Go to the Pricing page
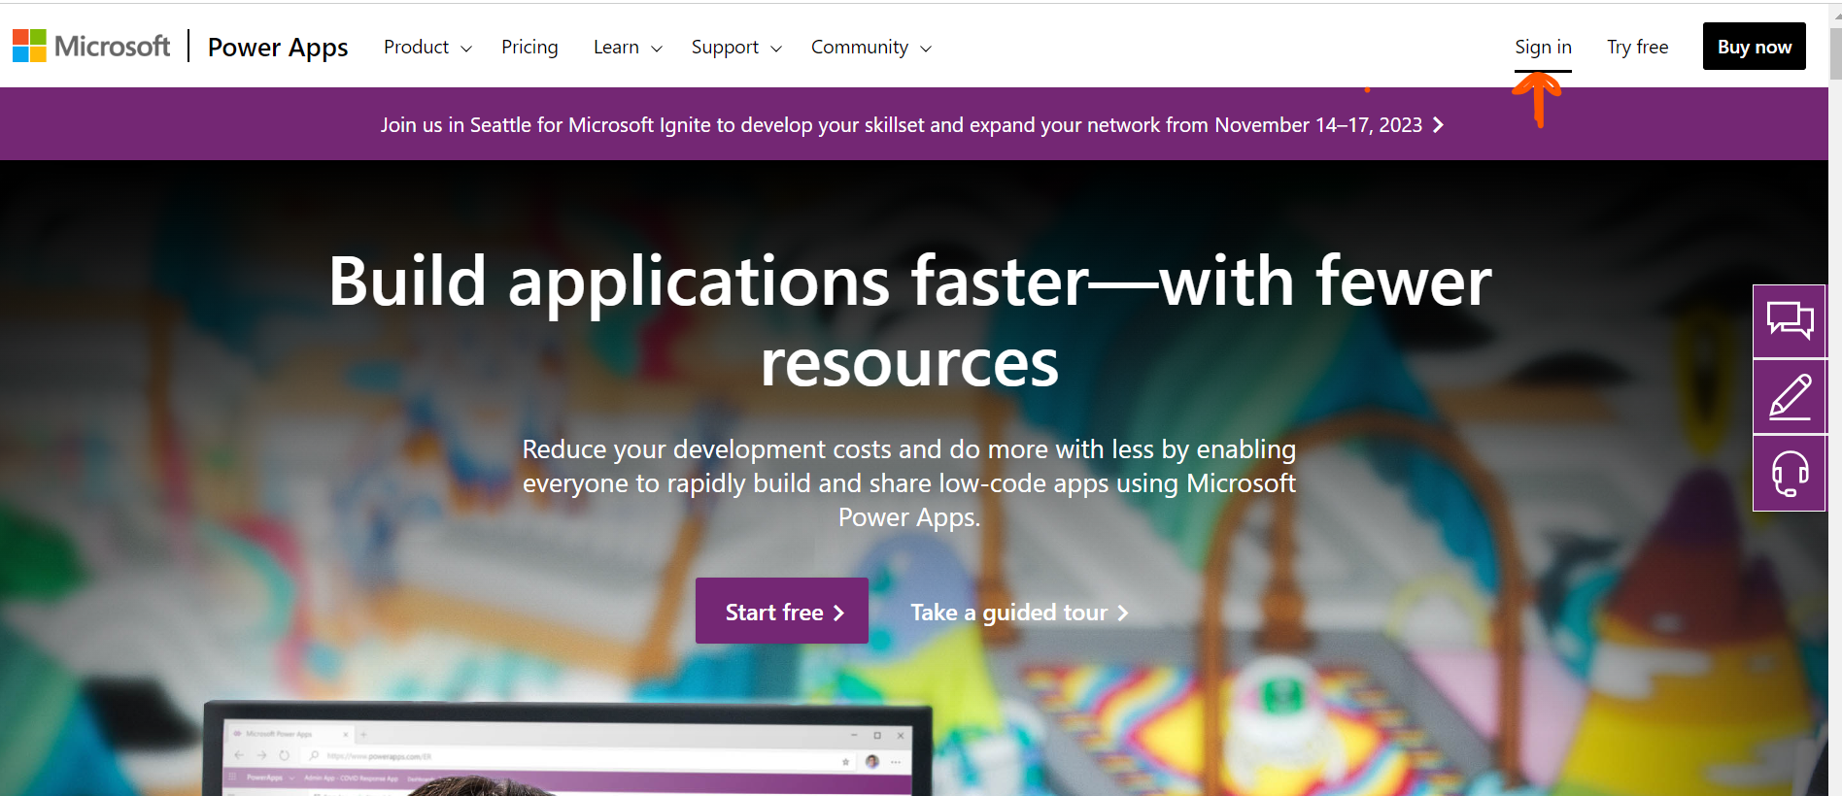 (x=529, y=47)
